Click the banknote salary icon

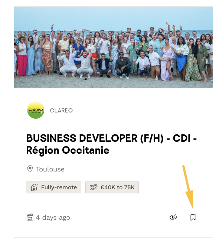(94, 187)
